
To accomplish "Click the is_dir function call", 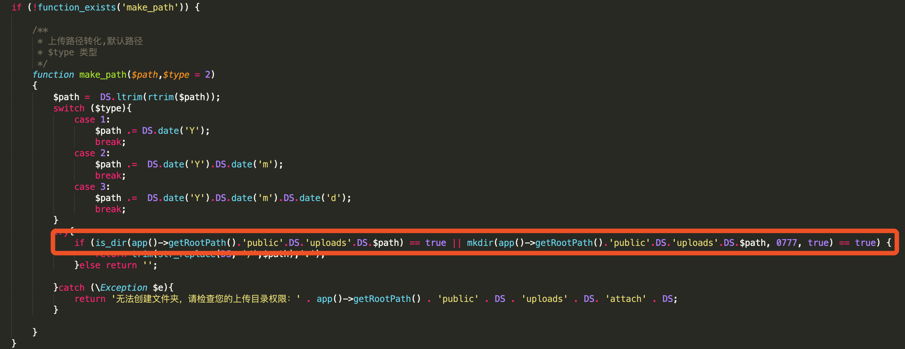I will 111,243.
